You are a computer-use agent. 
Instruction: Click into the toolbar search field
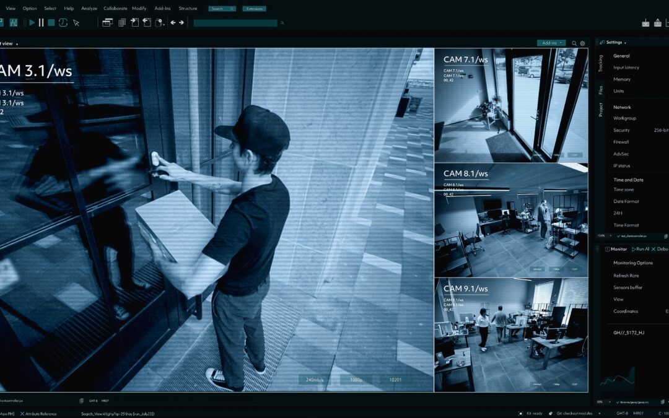(x=235, y=23)
